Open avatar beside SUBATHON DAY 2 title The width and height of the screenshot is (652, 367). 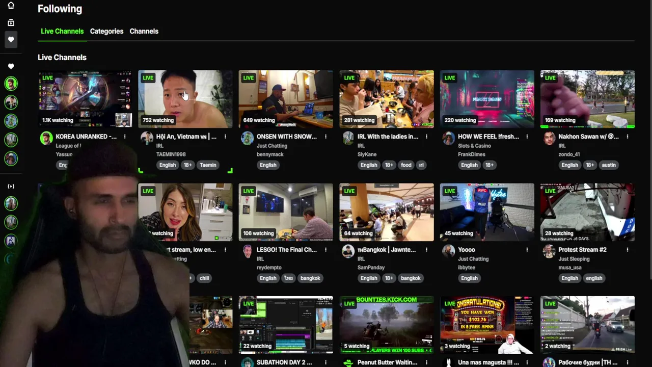247,362
